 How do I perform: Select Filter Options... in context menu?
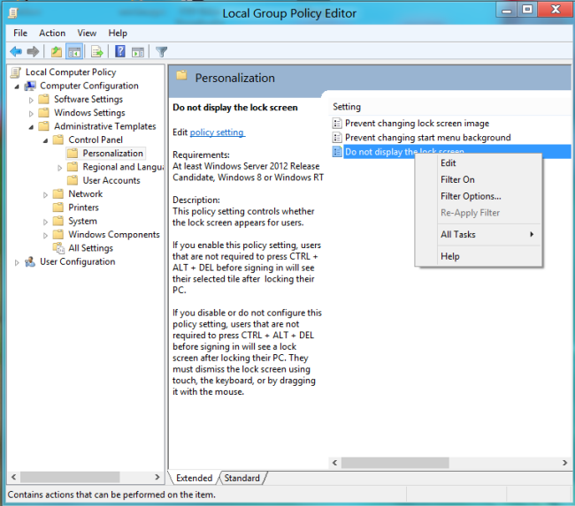pos(471,196)
